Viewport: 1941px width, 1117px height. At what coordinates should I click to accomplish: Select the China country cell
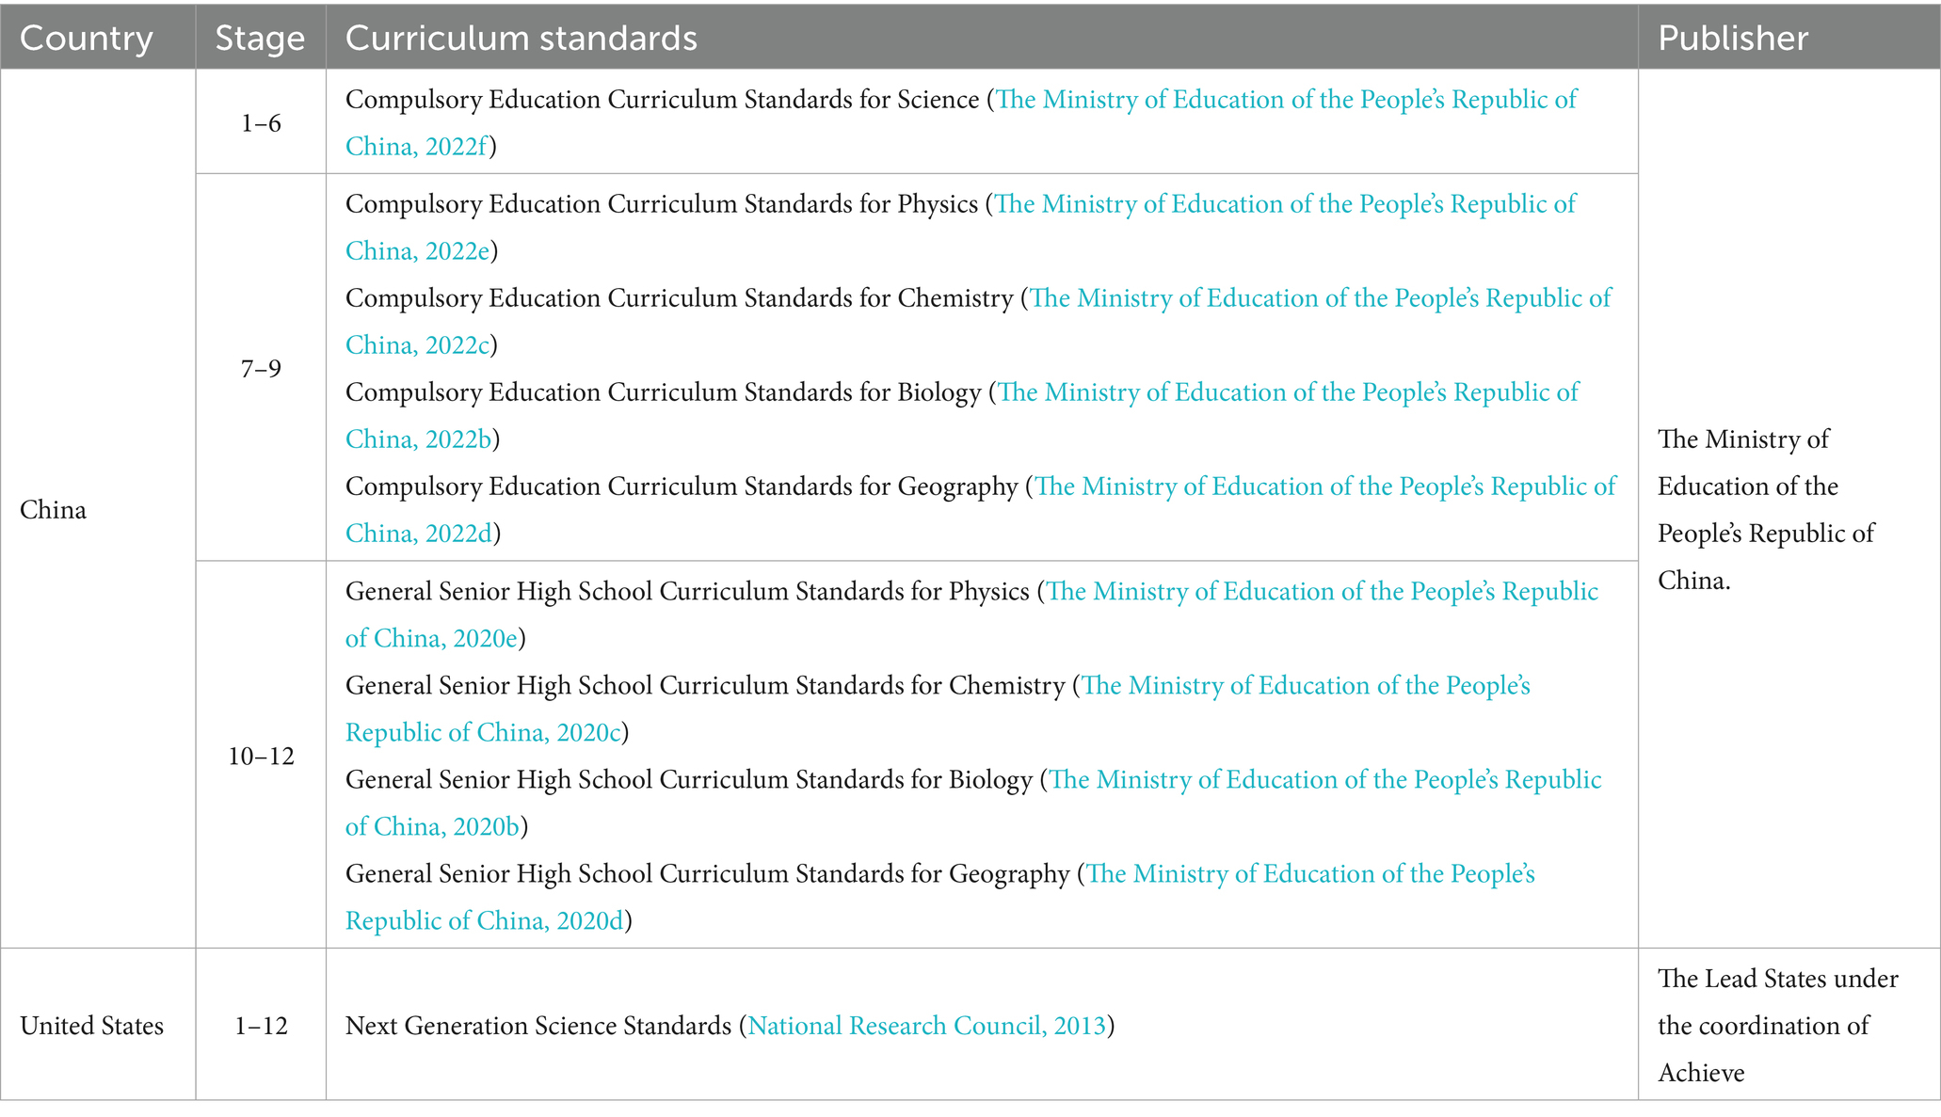click(x=54, y=510)
